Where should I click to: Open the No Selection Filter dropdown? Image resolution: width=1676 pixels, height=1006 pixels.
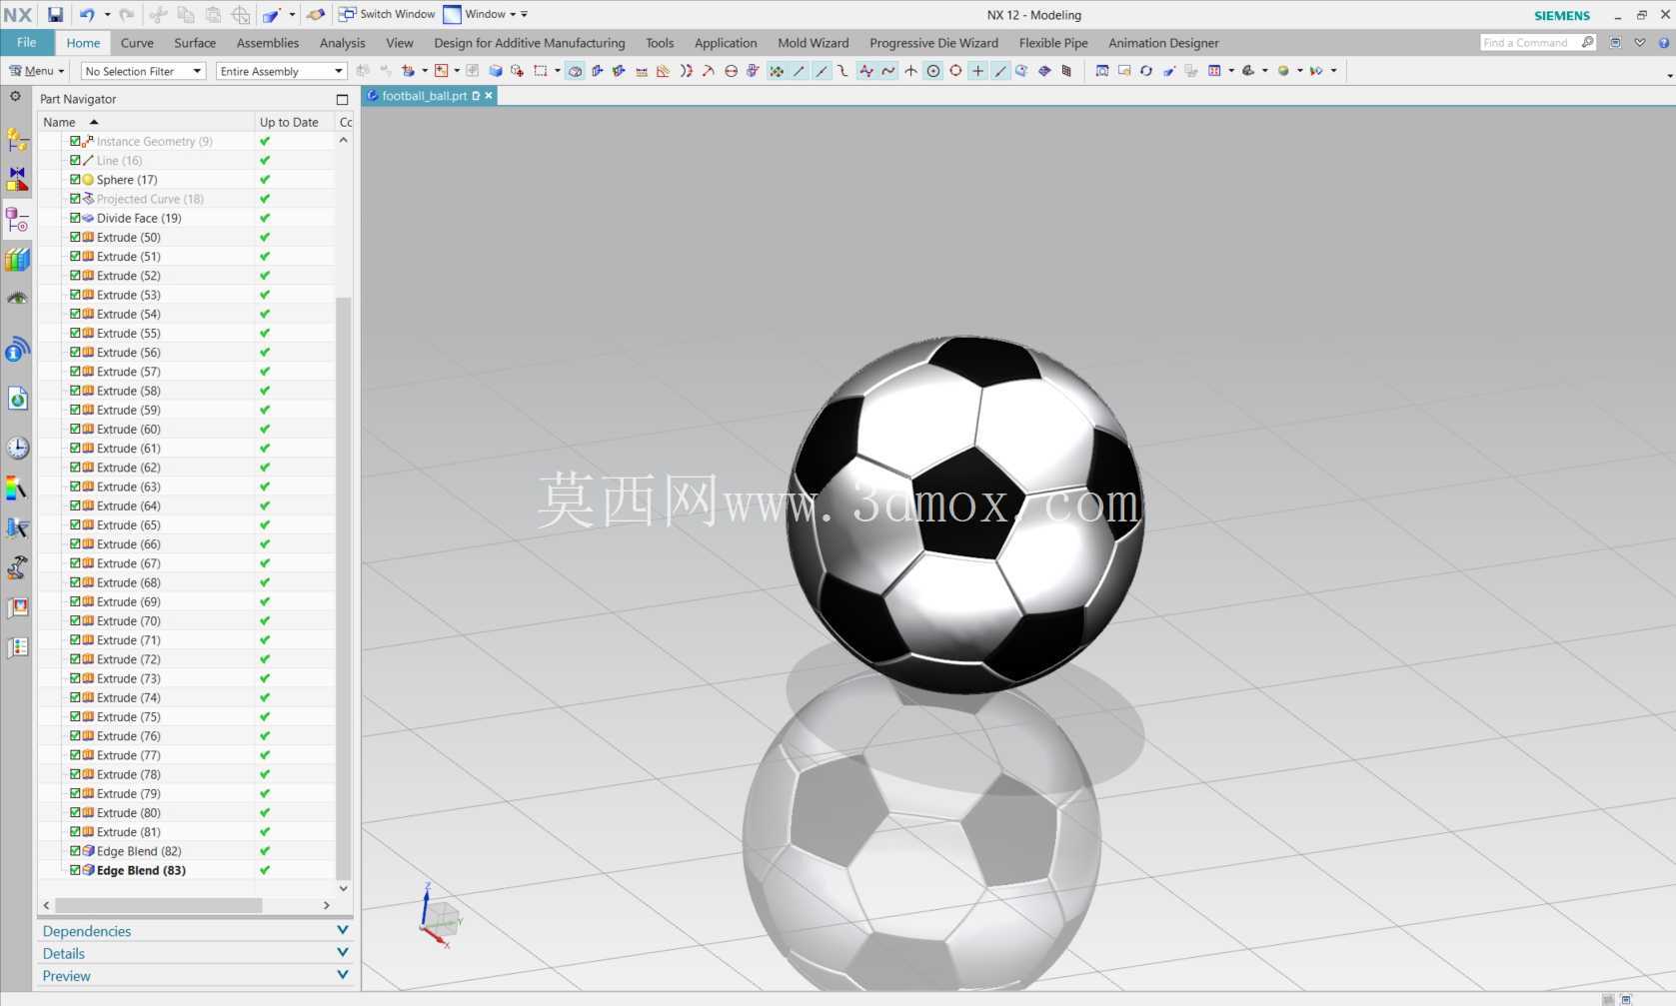[x=143, y=71]
